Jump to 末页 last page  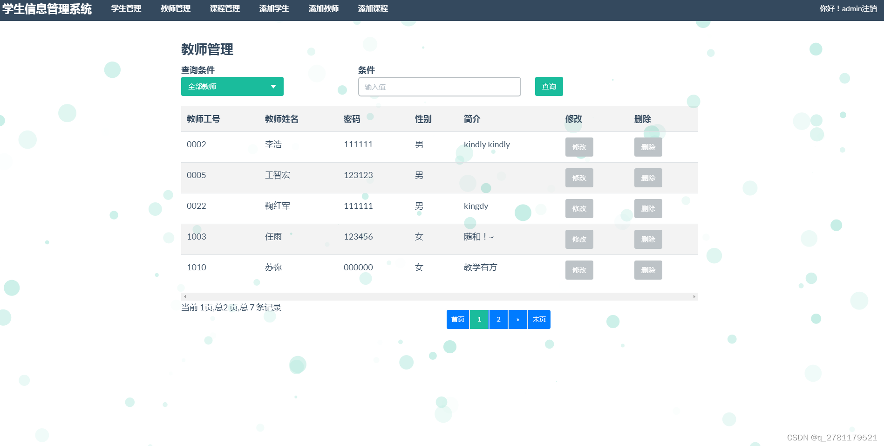pyautogui.click(x=539, y=320)
